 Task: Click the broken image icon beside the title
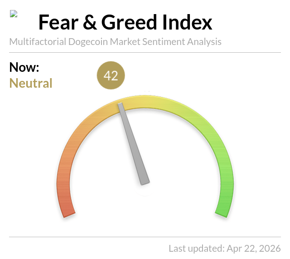pos(13,14)
